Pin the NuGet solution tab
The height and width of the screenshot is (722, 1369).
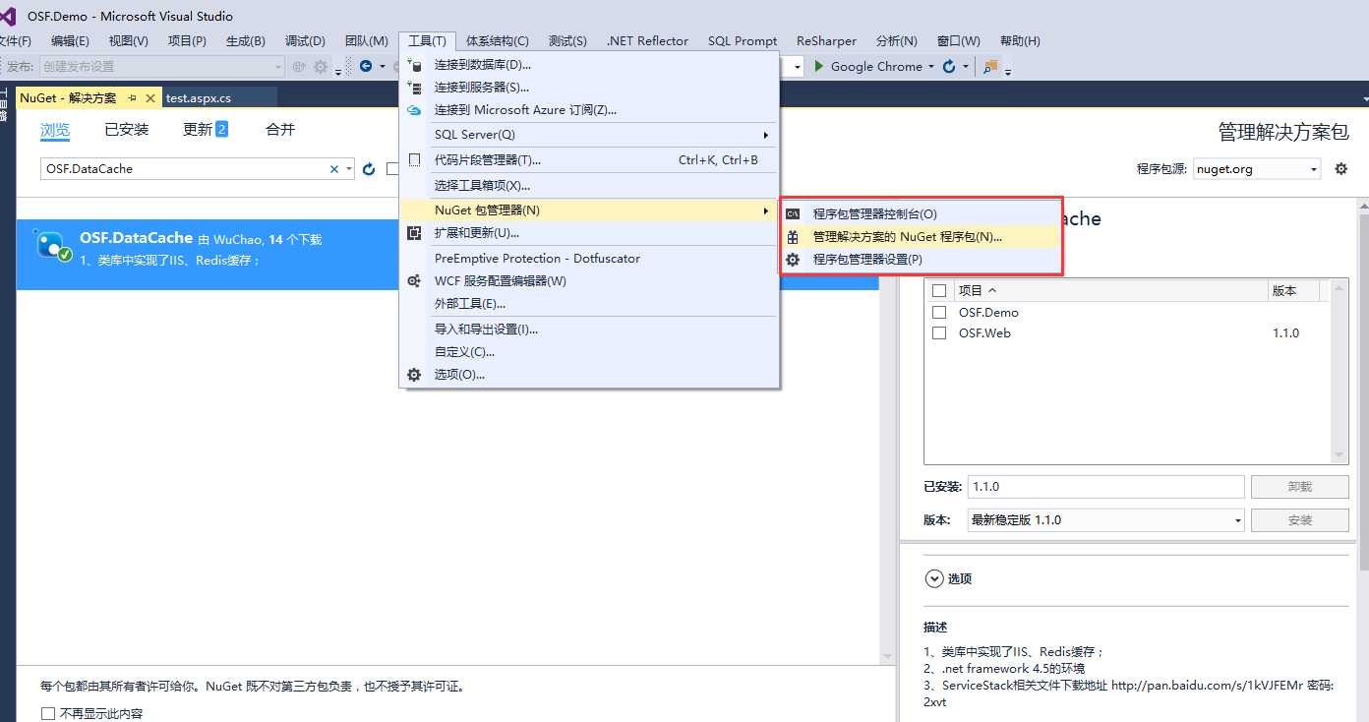[132, 98]
